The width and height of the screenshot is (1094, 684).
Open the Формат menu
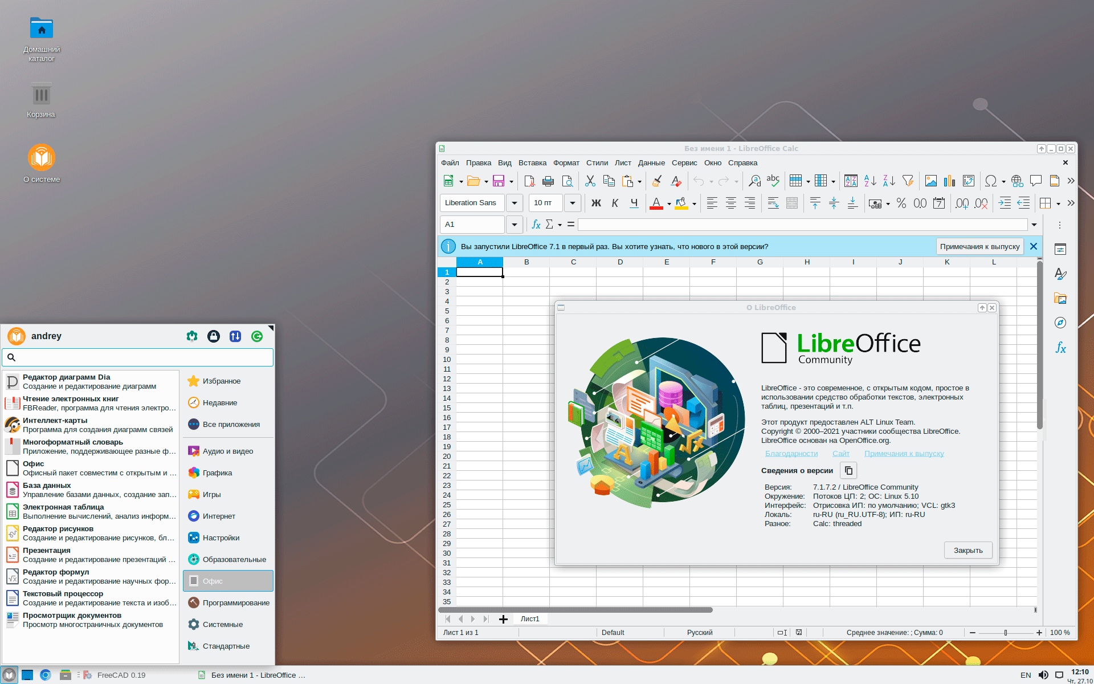[566, 163]
